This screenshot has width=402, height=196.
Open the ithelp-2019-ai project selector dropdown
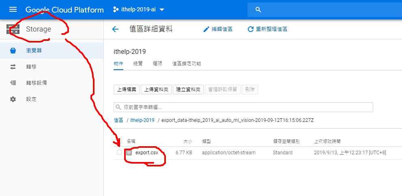click(x=139, y=10)
